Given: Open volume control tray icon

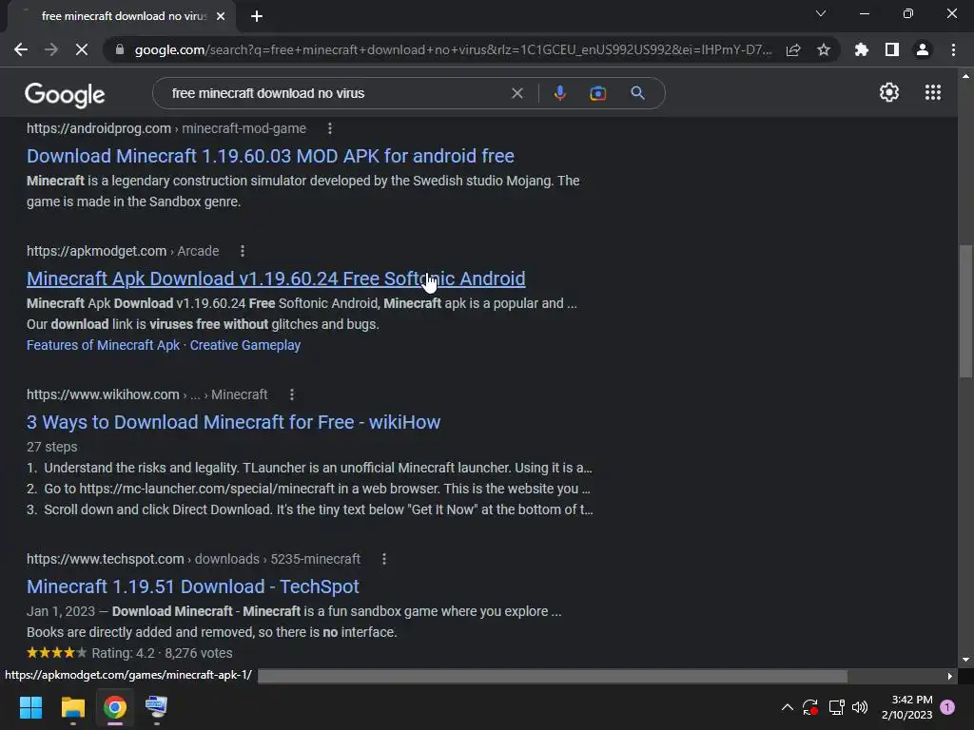Looking at the screenshot, I should (x=860, y=707).
